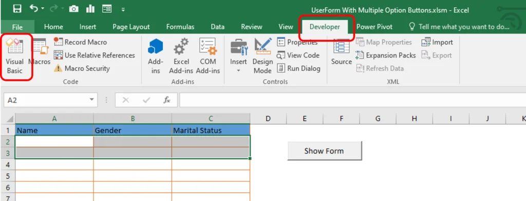Toggle Use Relative References

pyautogui.click(x=95, y=55)
